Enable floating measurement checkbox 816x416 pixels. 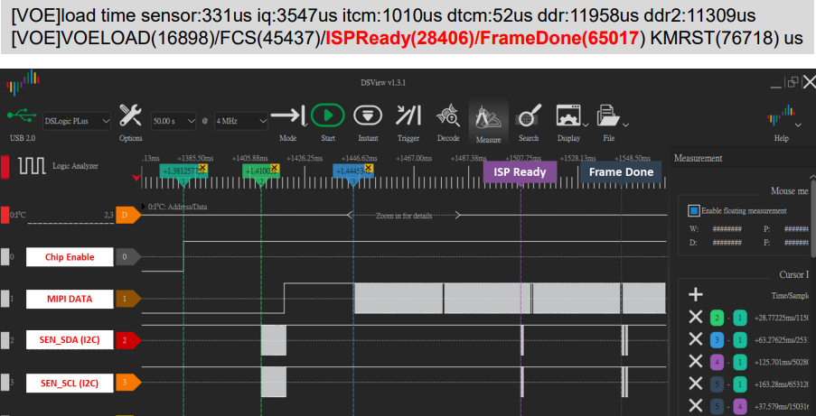tap(694, 210)
